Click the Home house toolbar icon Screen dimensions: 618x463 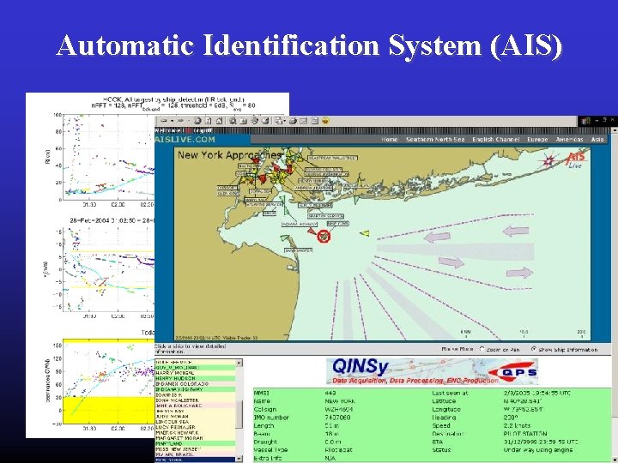220,121
